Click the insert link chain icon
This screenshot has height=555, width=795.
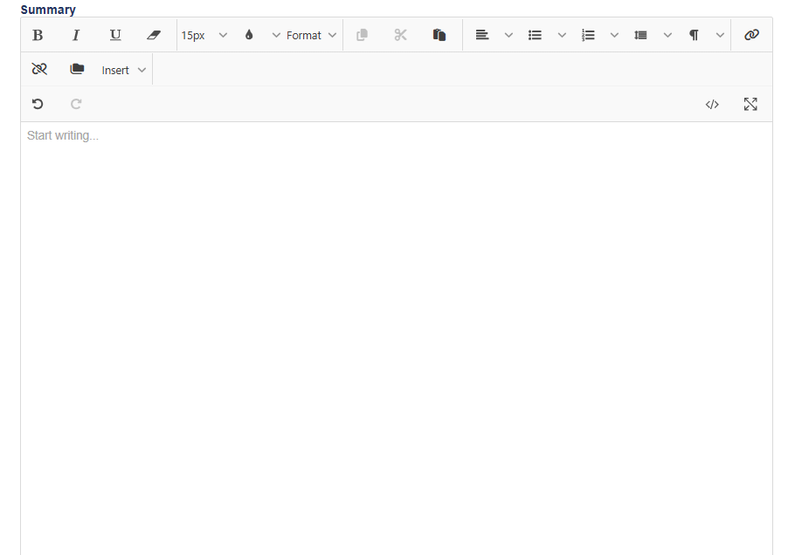point(751,35)
